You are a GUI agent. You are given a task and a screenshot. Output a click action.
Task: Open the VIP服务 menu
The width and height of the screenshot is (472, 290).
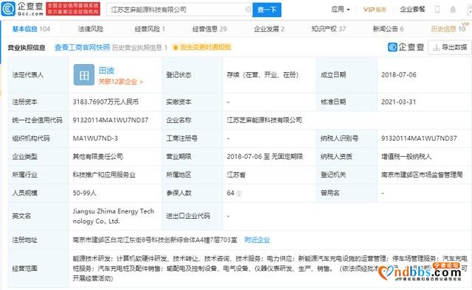pyautogui.click(x=375, y=10)
